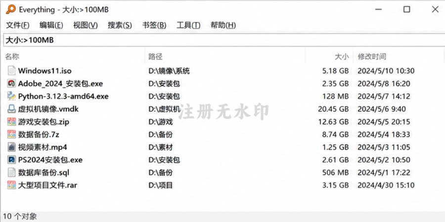Maximize the Everything window

(407, 9)
